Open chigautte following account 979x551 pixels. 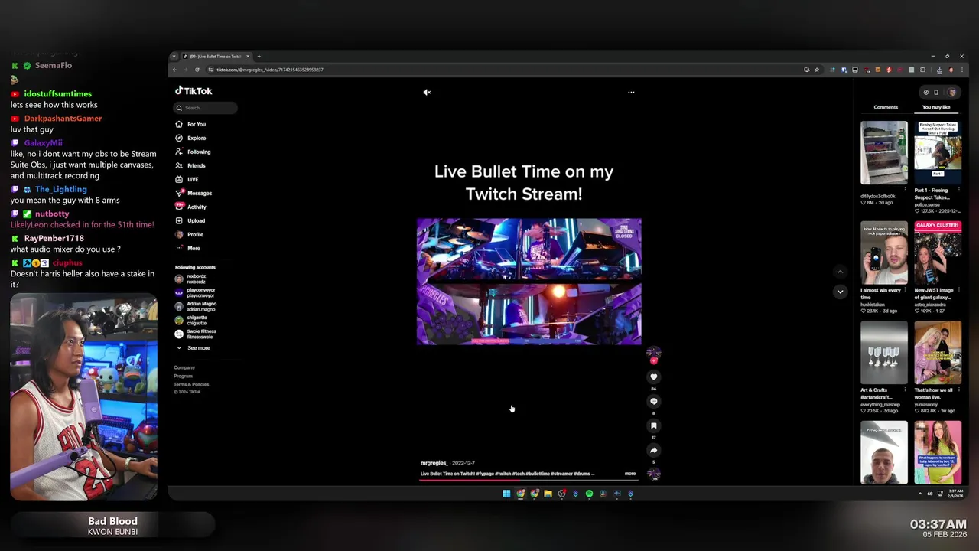coord(192,320)
